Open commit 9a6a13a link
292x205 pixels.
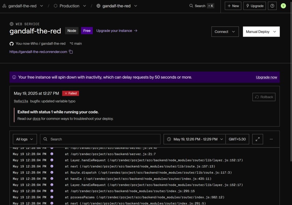21,101
